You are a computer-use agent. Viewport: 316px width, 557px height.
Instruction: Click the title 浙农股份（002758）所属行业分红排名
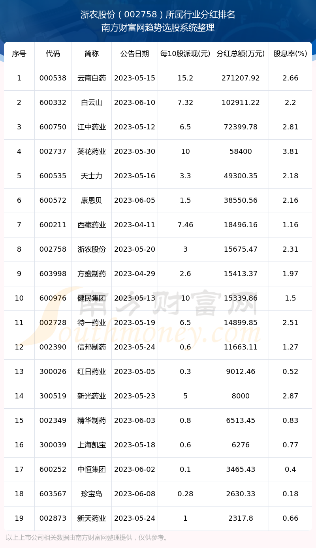click(158, 15)
